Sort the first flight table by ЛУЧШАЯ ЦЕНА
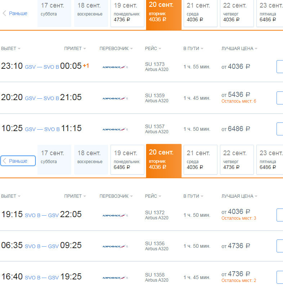This screenshot has width=283, height=287. pos(239,49)
